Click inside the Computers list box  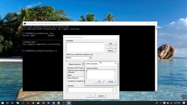coord(85,47)
